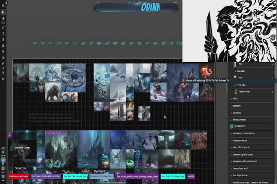The height and width of the screenshot is (184, 277).
Task: Click the purple icon above the video tile
Action: pyautogui.click(x=10, y=135)
